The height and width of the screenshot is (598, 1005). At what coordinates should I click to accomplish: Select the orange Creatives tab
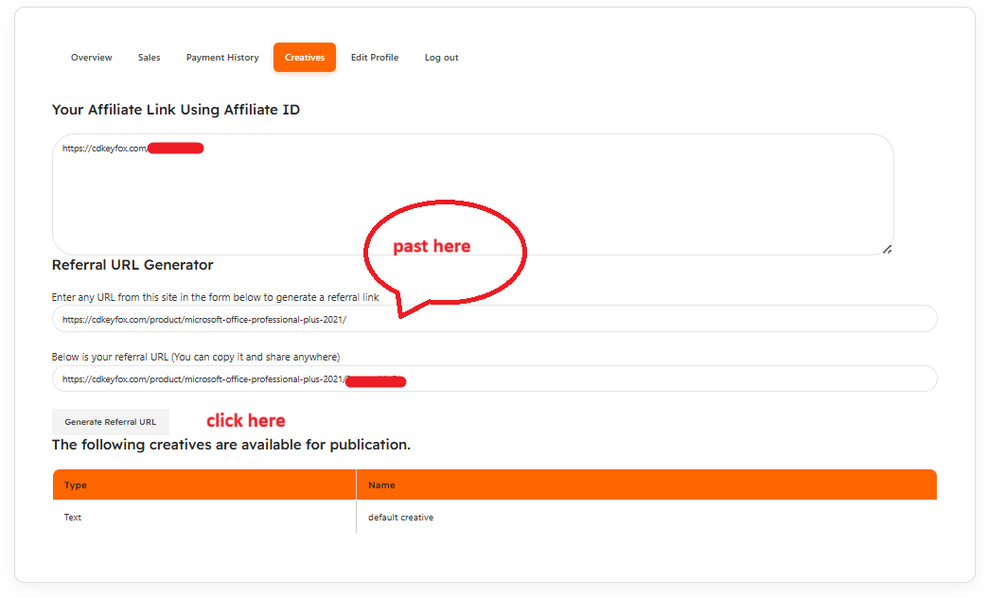click(305, 58)
